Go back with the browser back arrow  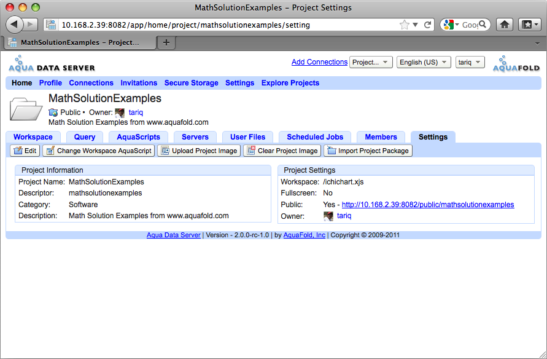(x=14, y=25)
